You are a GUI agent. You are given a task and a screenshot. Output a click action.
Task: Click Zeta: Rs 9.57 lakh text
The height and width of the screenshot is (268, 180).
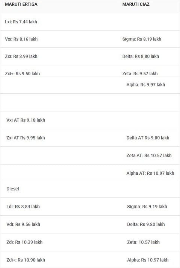pyautogui.click(x=140, y=73)
